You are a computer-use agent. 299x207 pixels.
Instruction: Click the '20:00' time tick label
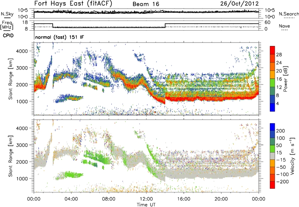tap(221, 199)
